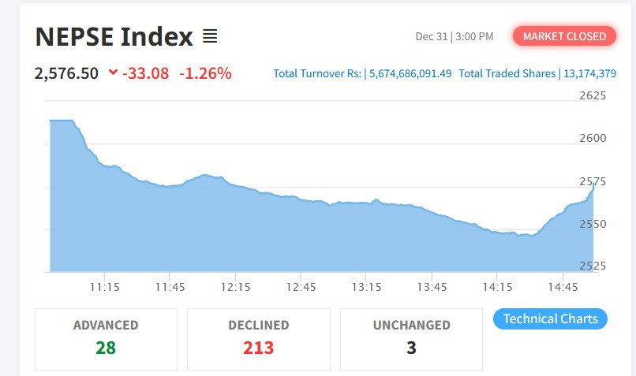Open the ADVANCED stocks box
The width and height of the screenshot is (636, 376).
coord(106,339)
